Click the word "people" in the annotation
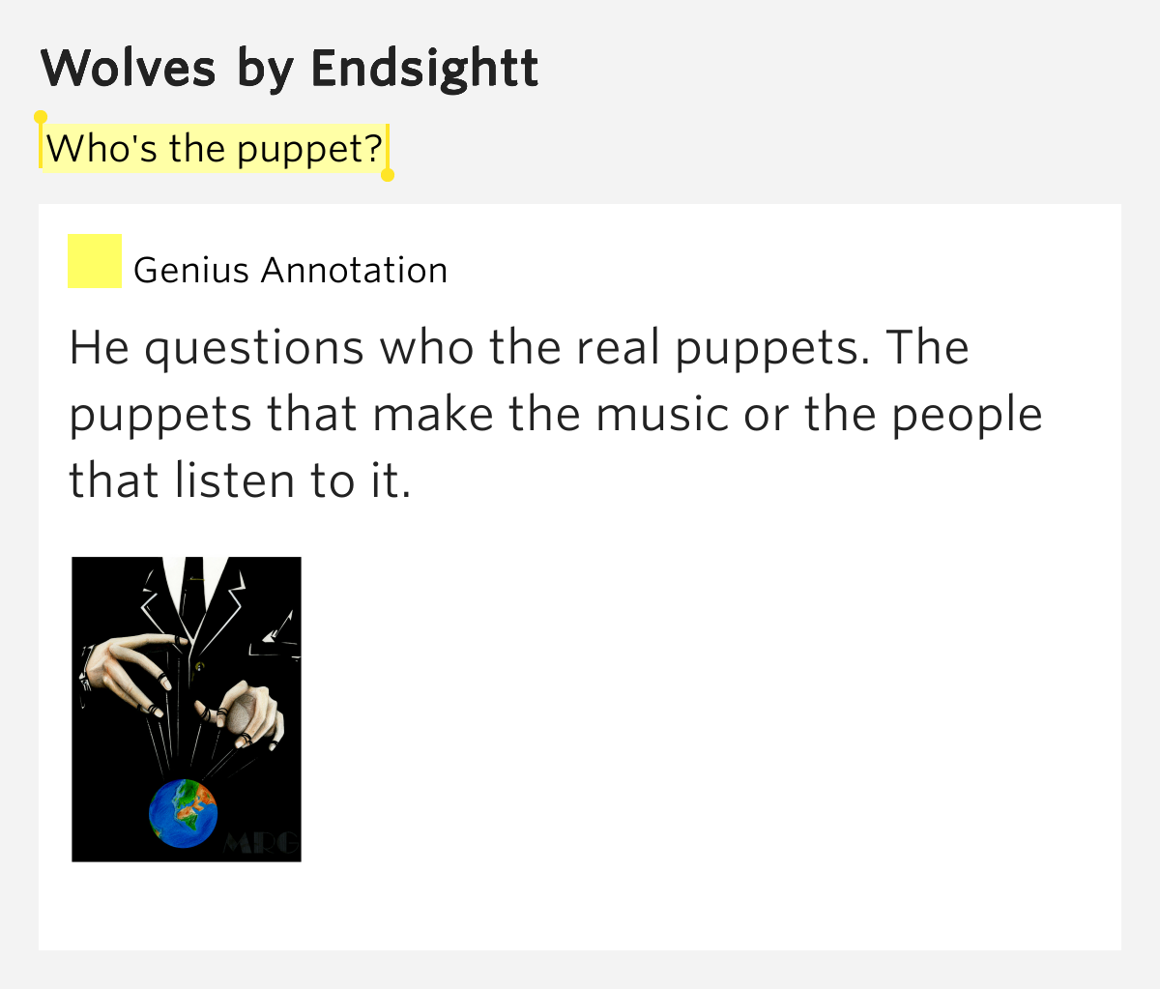 pyautogui.click(x=967, y=415)
